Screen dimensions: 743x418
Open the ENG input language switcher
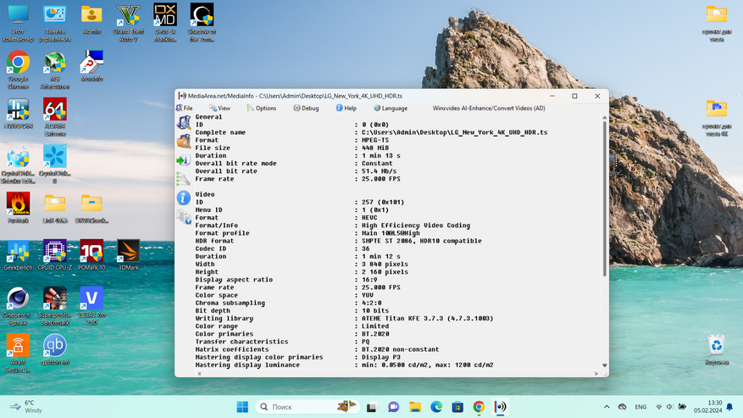[x=640, y=407]
